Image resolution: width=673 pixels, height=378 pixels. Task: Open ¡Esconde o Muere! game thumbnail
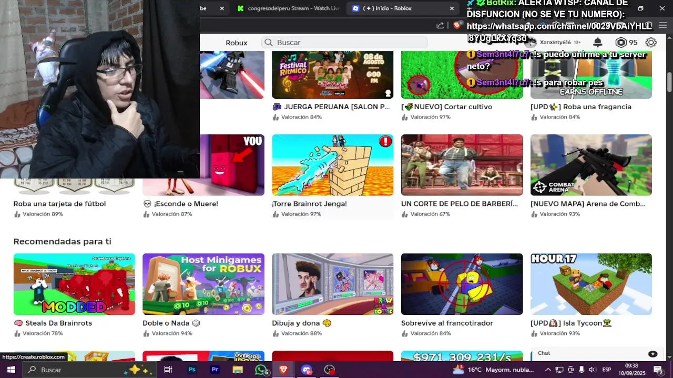coord(203,165)
